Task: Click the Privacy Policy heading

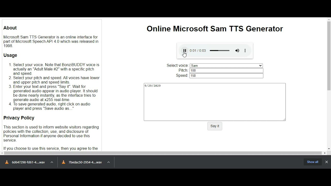Action: 19,118
